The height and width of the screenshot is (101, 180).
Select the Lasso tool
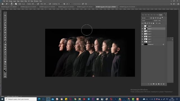point(5,20)
